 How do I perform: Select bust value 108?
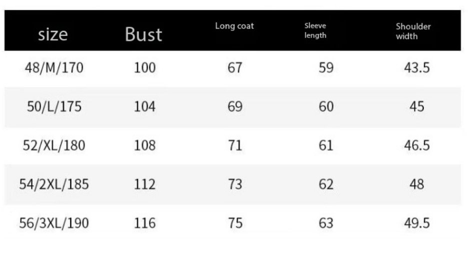coord(145,145)
